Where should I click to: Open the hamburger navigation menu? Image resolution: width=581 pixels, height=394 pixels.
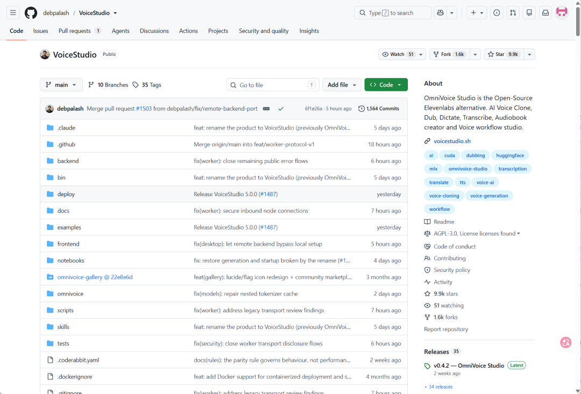13,13
